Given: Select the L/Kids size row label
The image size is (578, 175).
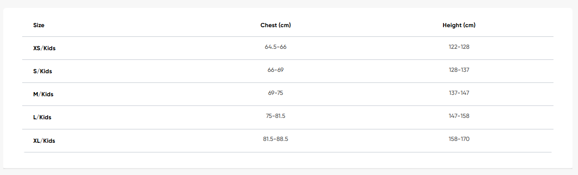Looking at the screenshot, I should (42, 117).
